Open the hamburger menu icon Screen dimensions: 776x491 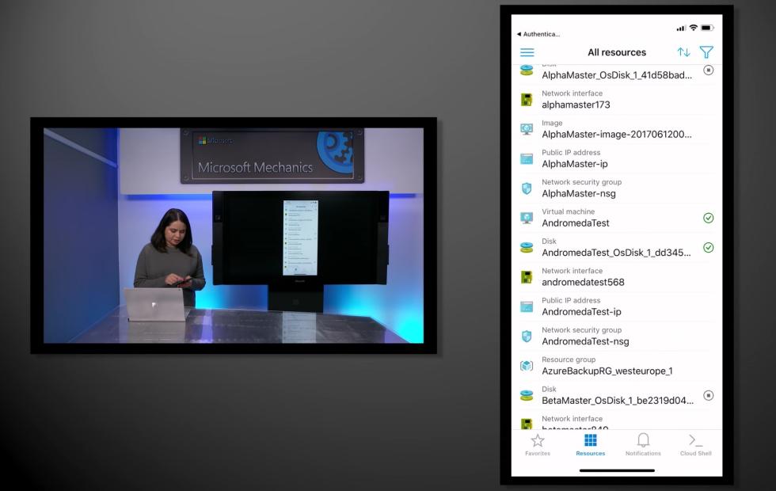[x=527, y=52]
